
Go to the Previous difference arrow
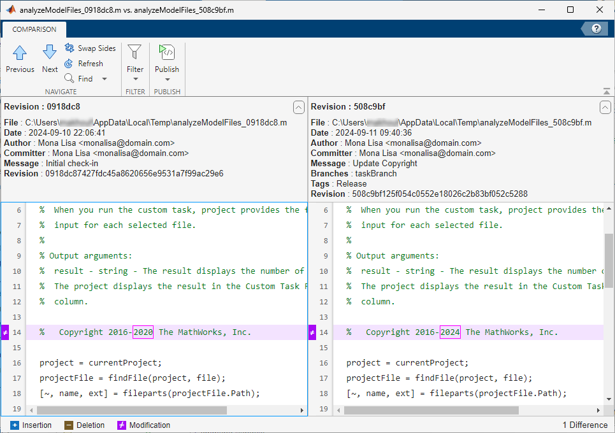(x=20, y=52)
